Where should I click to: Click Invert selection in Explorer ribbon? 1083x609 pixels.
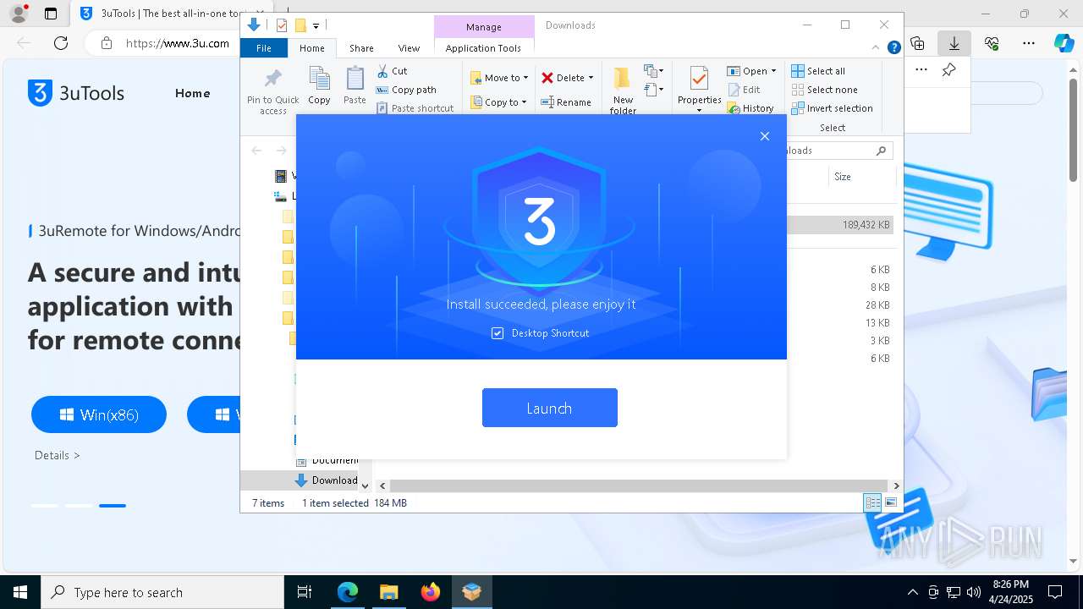click(x=832, y=108)
